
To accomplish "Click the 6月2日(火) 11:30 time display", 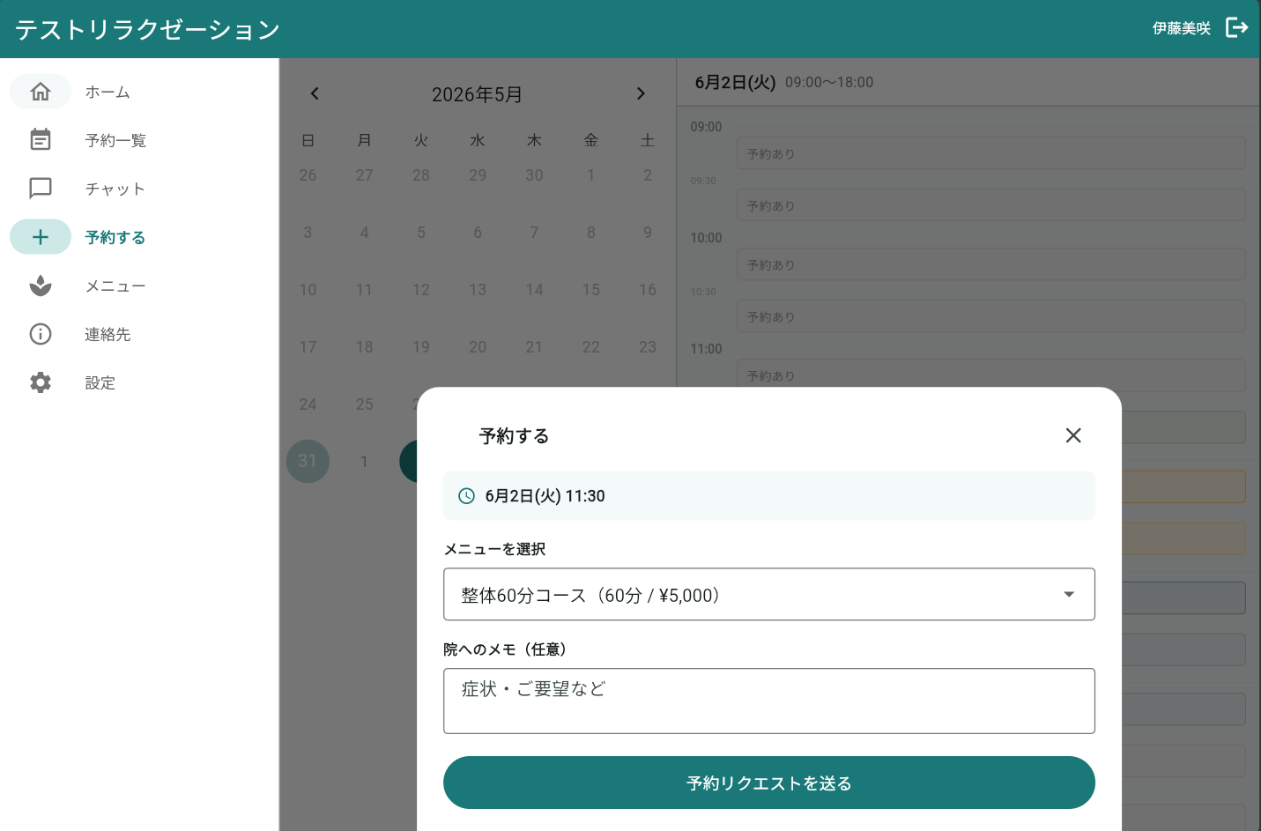I will pos(545,496).
